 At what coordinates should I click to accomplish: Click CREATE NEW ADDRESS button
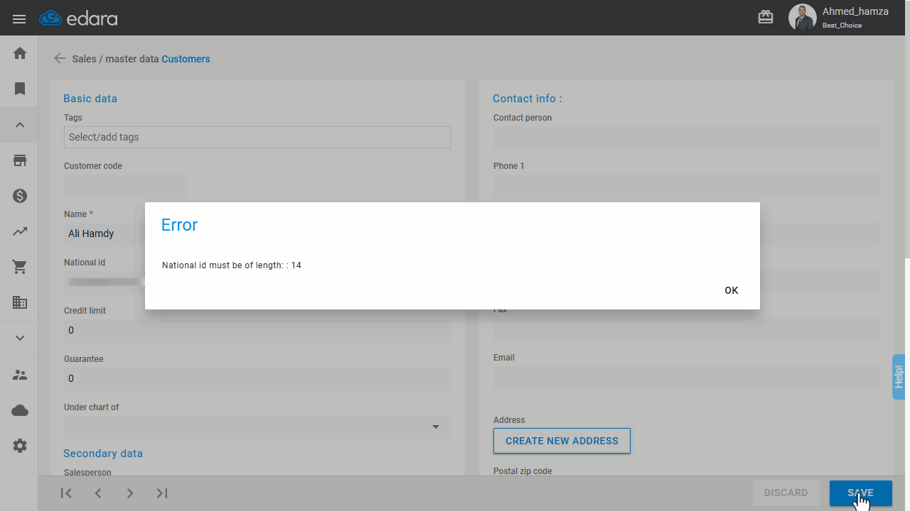[x=562, y=441]
